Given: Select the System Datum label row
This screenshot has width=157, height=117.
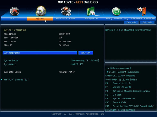Looking at the screenshot, I should [x=11, y=61].
